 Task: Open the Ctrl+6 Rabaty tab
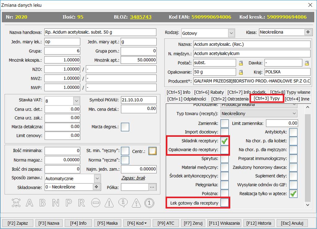click(x=209, y=92)
